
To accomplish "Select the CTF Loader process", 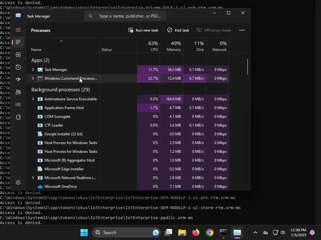I will [128, 125].
